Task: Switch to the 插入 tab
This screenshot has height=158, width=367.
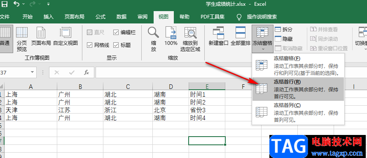Action: pos(49,17)
